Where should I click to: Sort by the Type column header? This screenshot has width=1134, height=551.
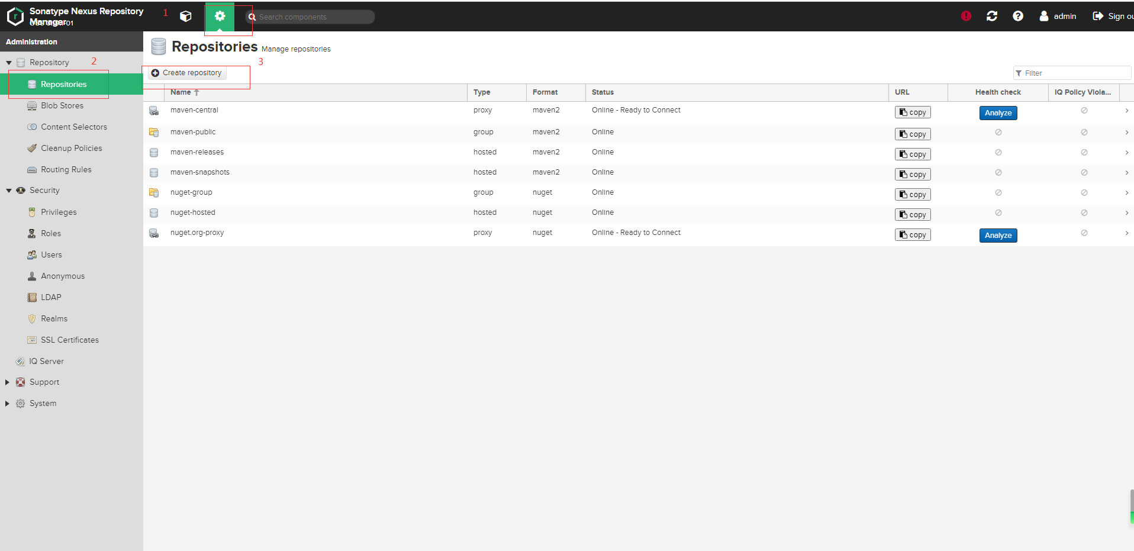coord(497,92)
